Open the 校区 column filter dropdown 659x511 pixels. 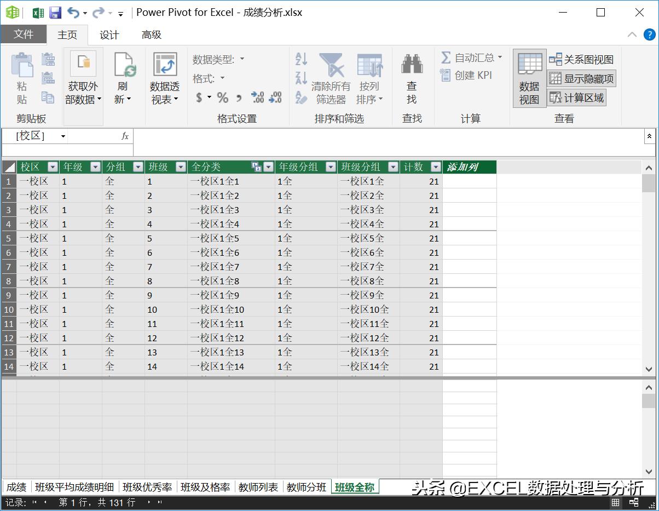(53, 168)
